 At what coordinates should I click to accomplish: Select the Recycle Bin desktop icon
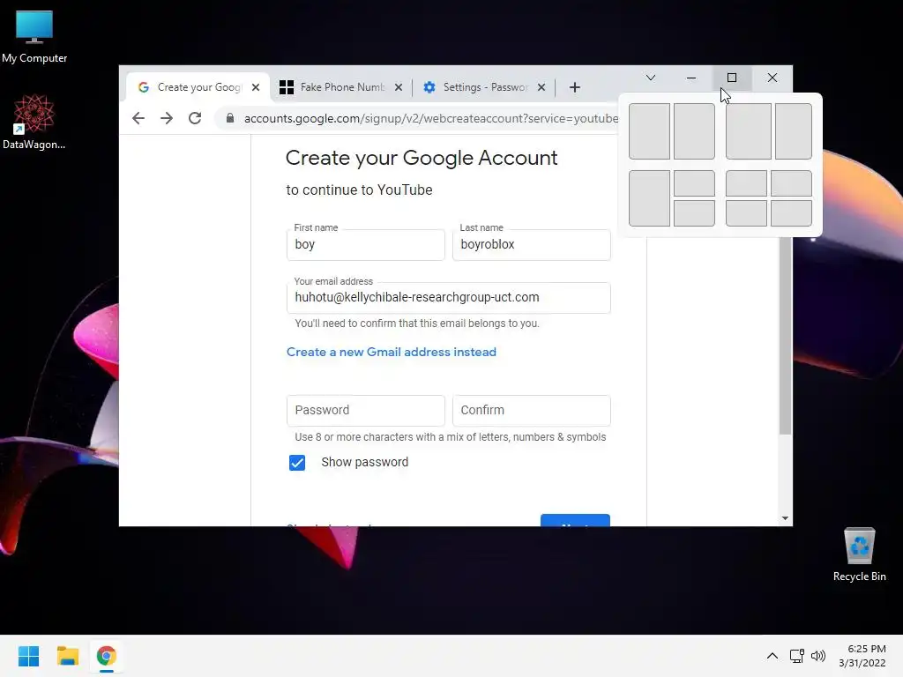pos(859,555)
